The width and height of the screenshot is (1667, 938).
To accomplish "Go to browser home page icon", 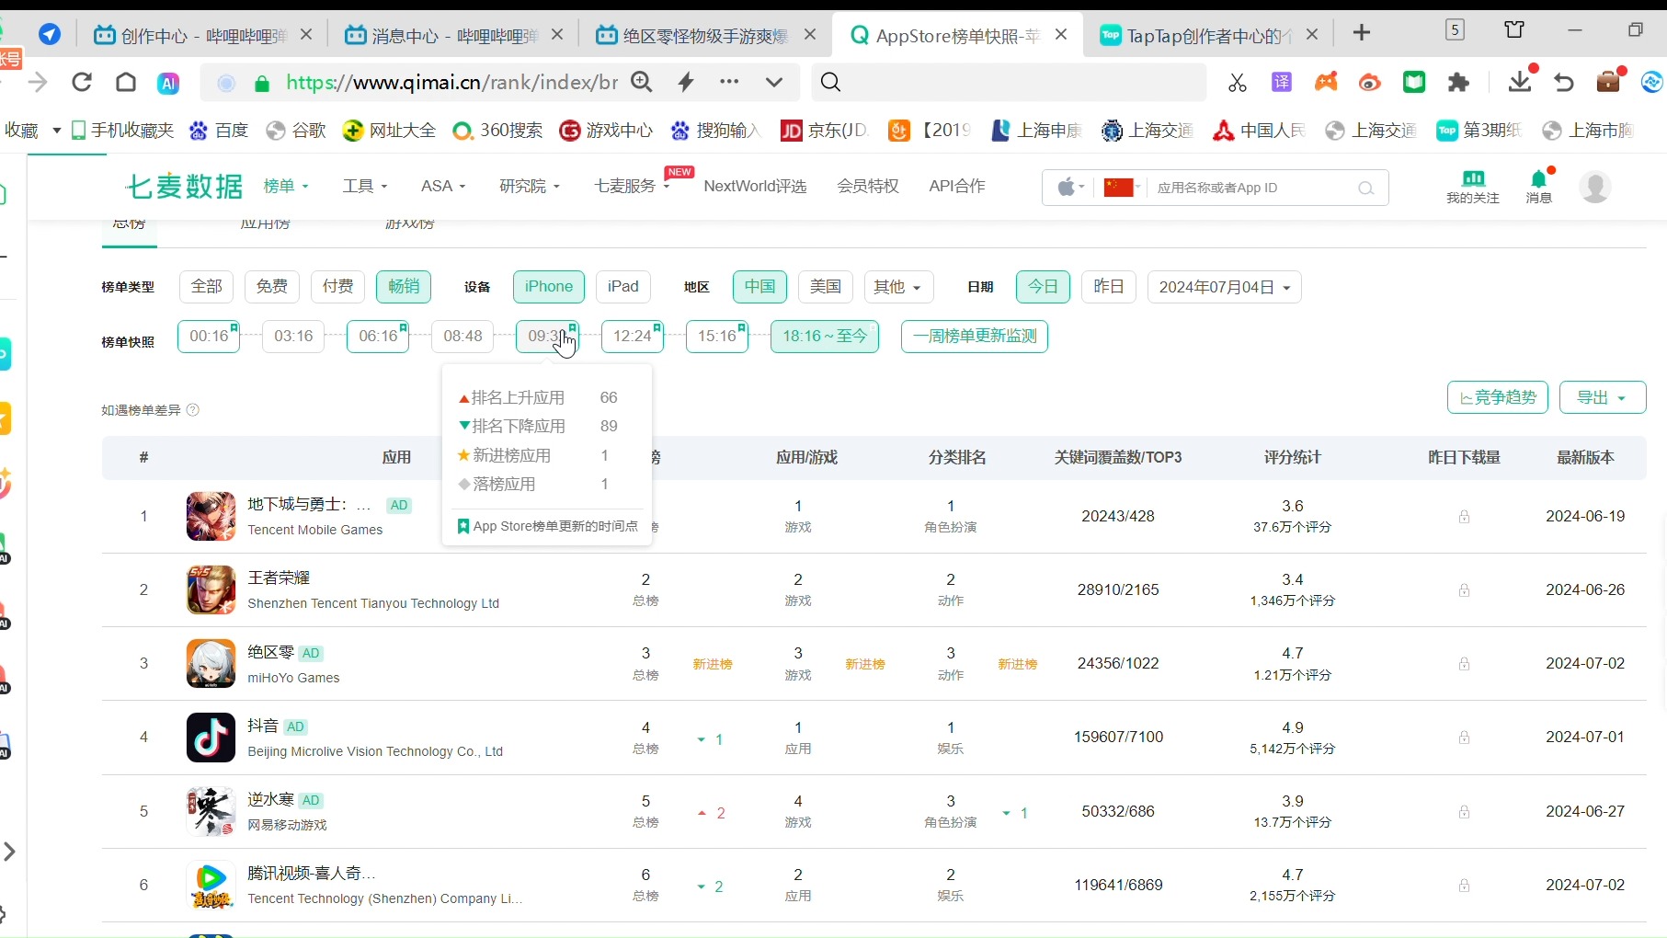I will 126,83.
